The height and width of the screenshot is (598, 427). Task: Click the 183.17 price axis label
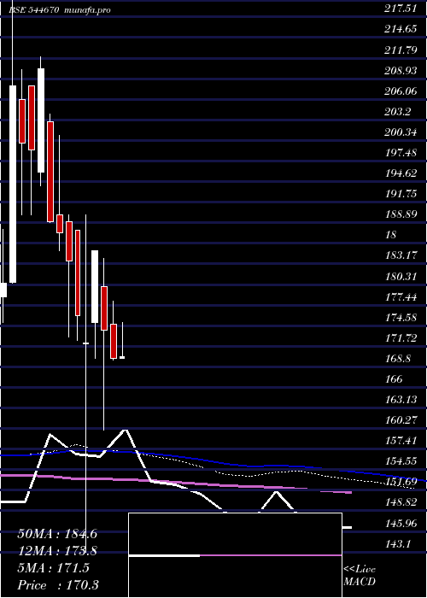click(x=401, y=255)
